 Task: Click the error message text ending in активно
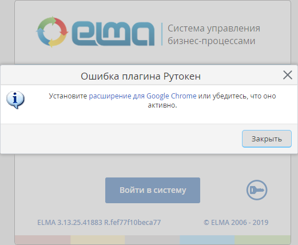click(162, 100)
